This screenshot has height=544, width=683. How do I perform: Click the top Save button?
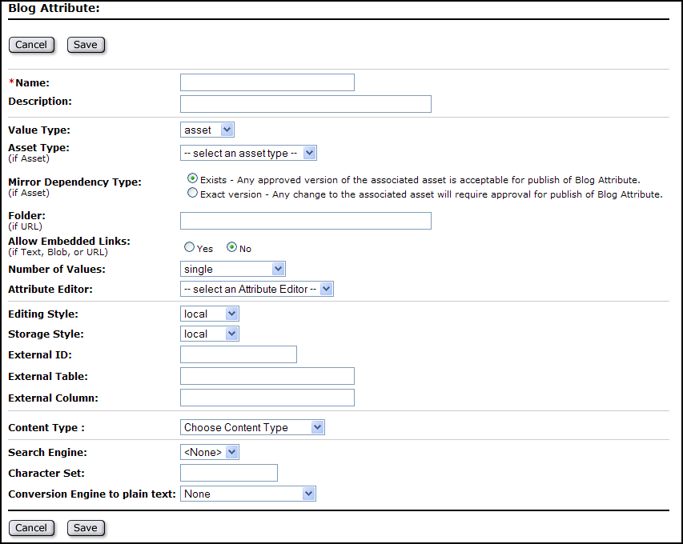(86, 45)
